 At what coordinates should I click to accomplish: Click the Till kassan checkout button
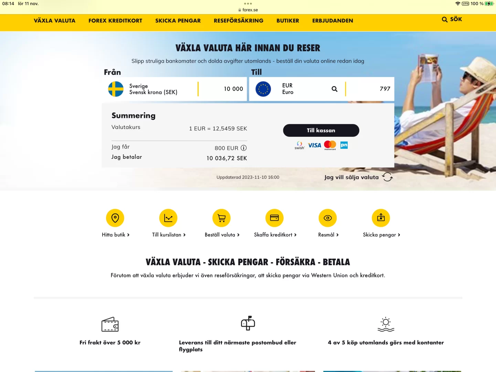[321, 131]
